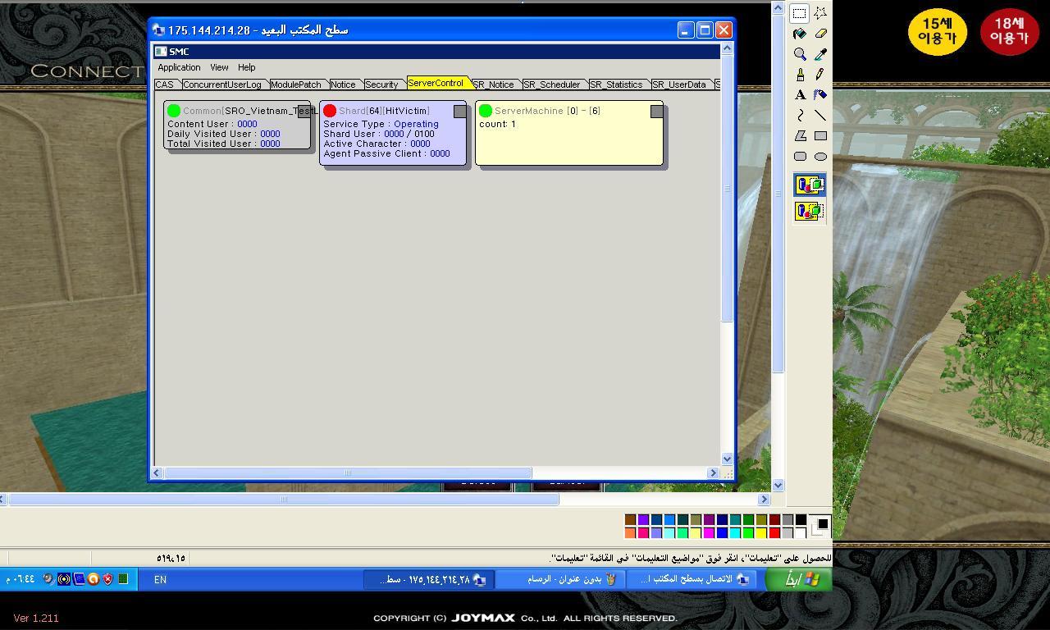The height and width of the screenshot is (630, 1050).
Task: Click gray square button on Shard box
Action: tap(460, 111)
